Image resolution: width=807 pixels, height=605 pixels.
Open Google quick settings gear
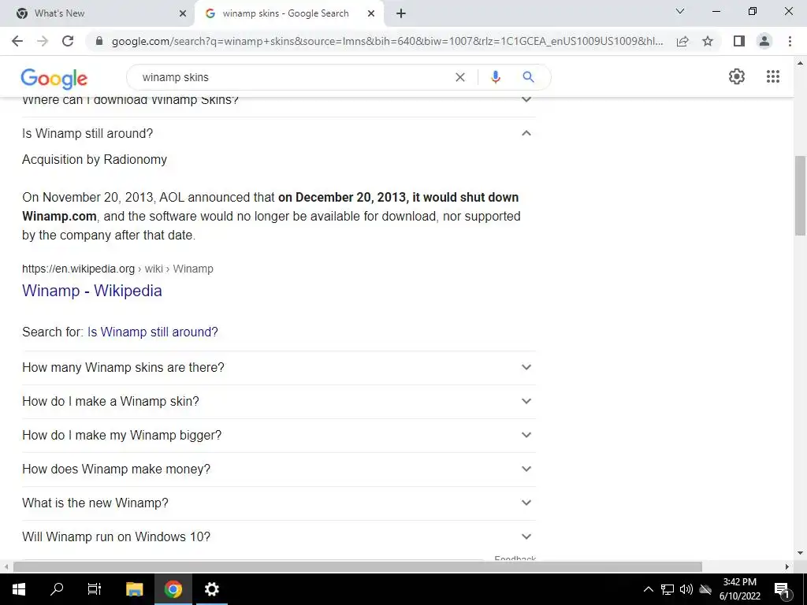pos(737,76)
